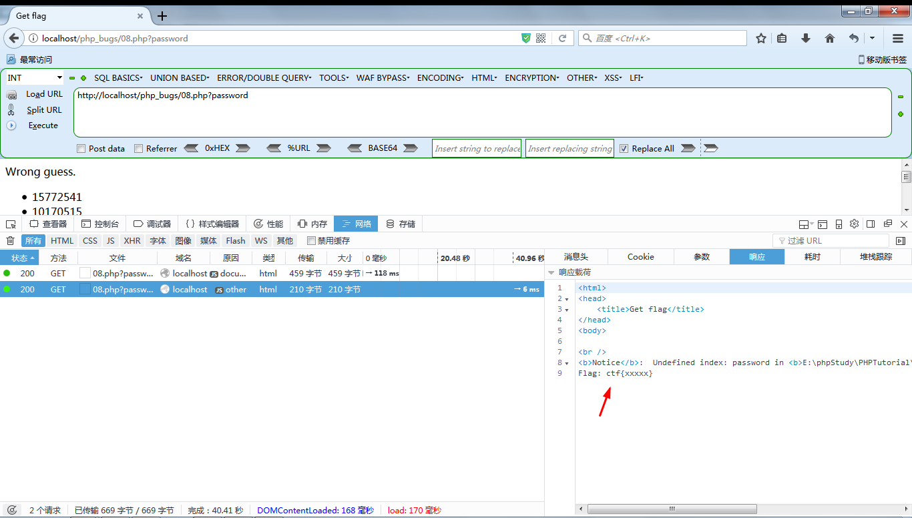Open devtools in separate window icon
Screen dimensions: 912x518
click(x=887, y=224)
